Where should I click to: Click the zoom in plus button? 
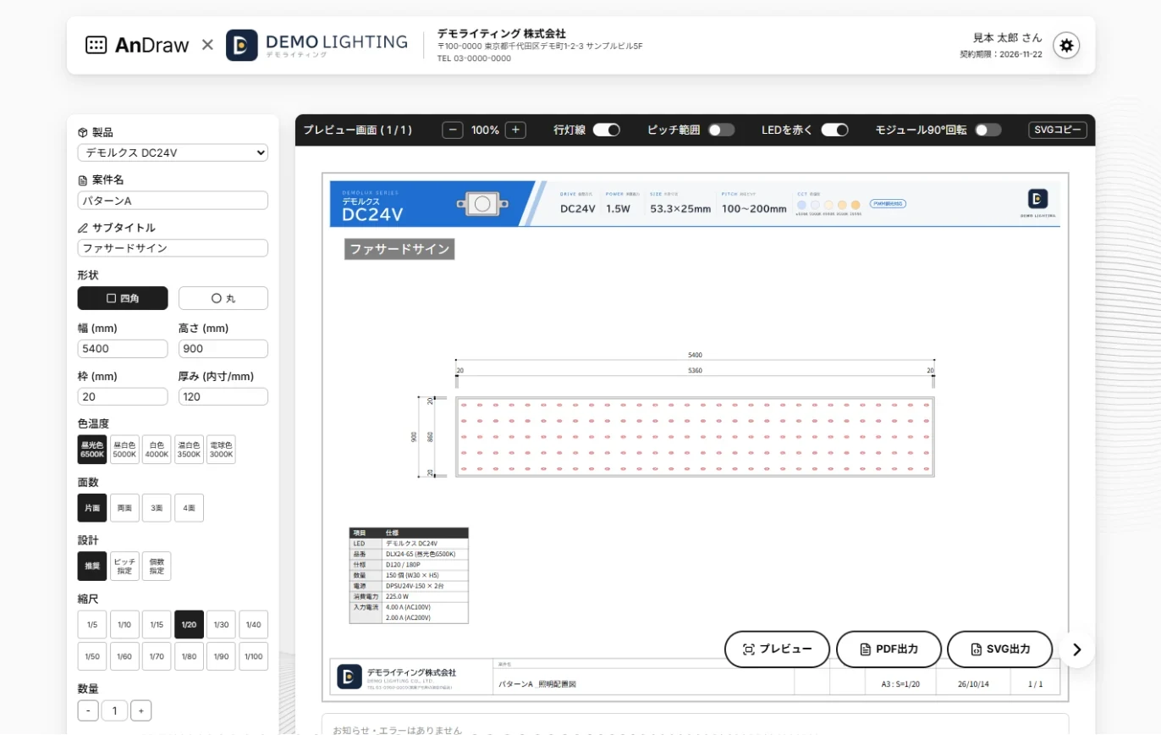pyautogui.click(x=516, y=130)
